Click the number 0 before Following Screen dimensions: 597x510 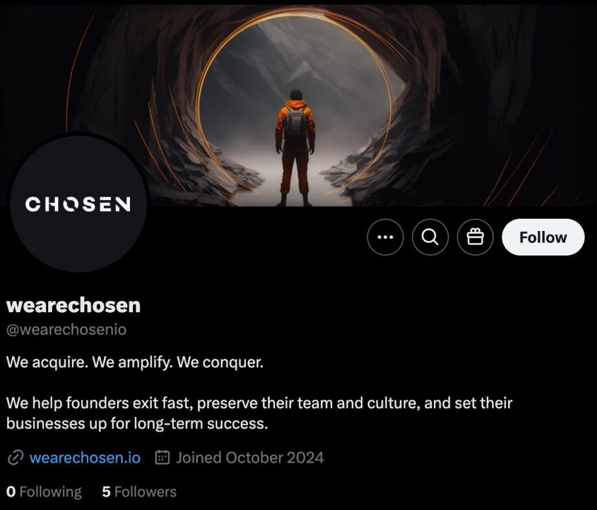coord(11,492)
